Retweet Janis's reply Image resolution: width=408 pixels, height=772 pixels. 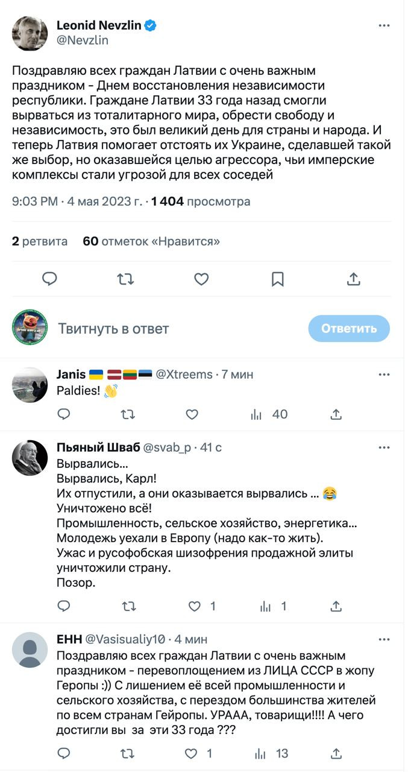pos(128,414)
